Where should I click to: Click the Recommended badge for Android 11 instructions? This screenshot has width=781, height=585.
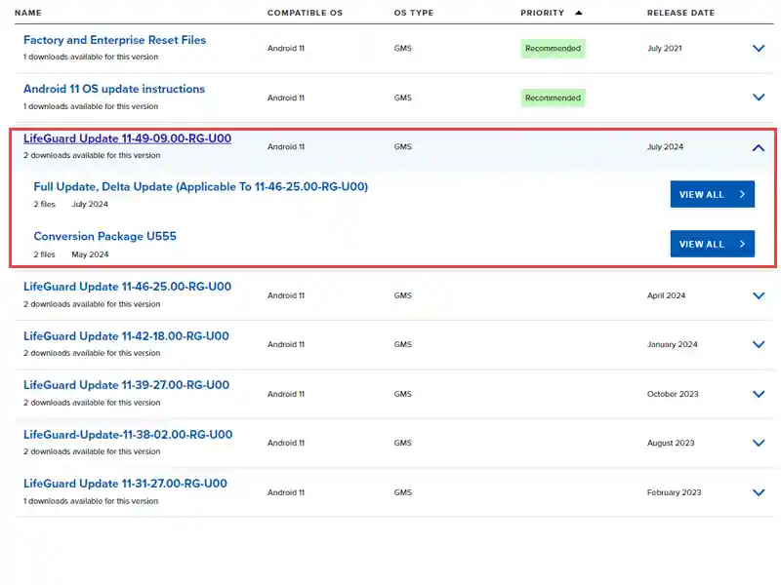click(553, 97)
